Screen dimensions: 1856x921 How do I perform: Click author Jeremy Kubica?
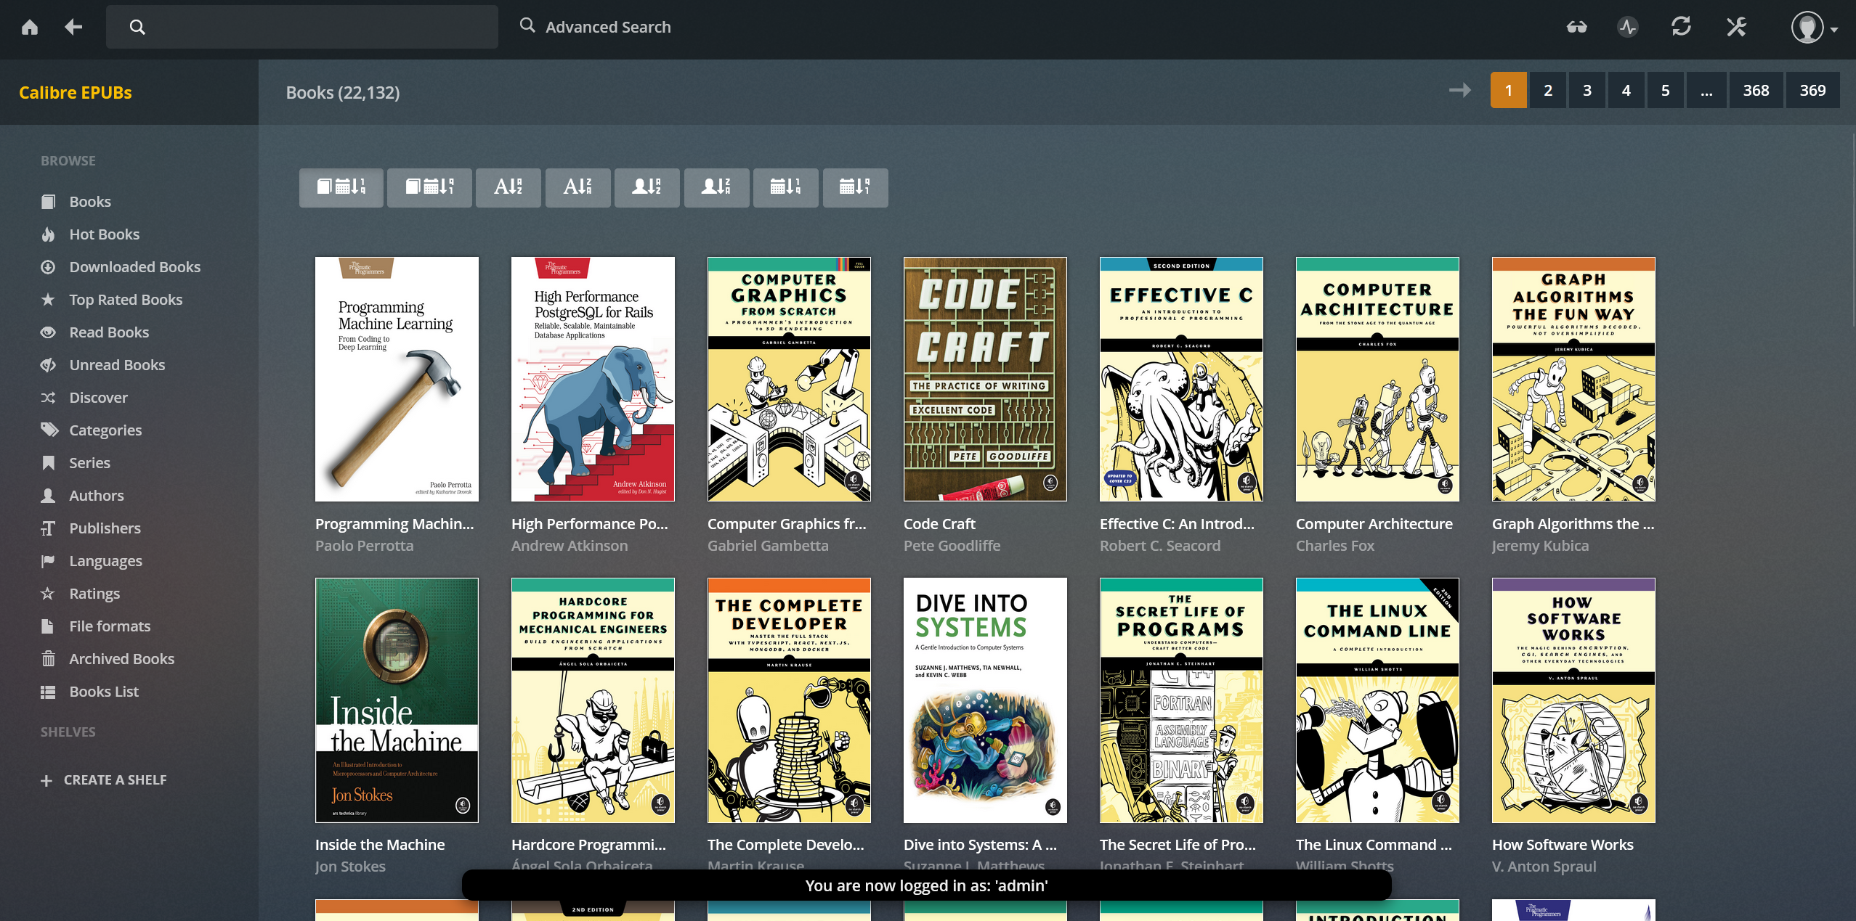click(x=1540, y=545)
